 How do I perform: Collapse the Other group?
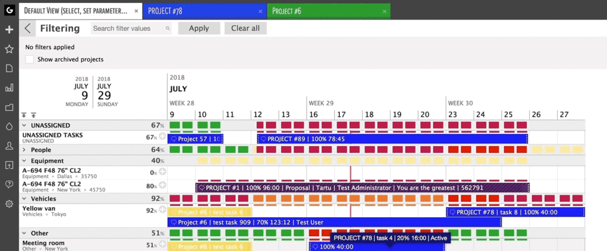point(24,233)
